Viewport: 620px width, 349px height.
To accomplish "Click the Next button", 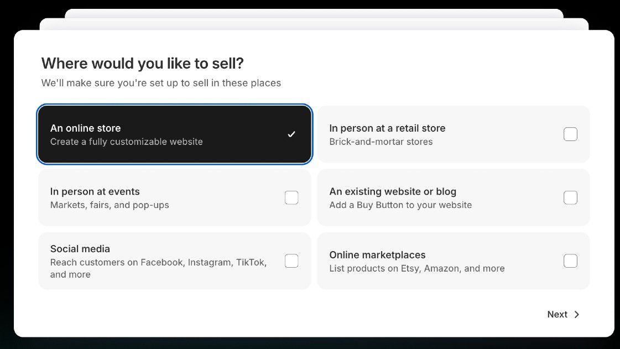I will click(557, 314).
